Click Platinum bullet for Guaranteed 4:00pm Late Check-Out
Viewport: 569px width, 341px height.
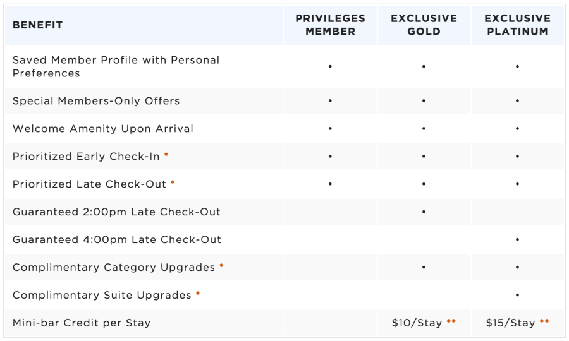point(517,239)
